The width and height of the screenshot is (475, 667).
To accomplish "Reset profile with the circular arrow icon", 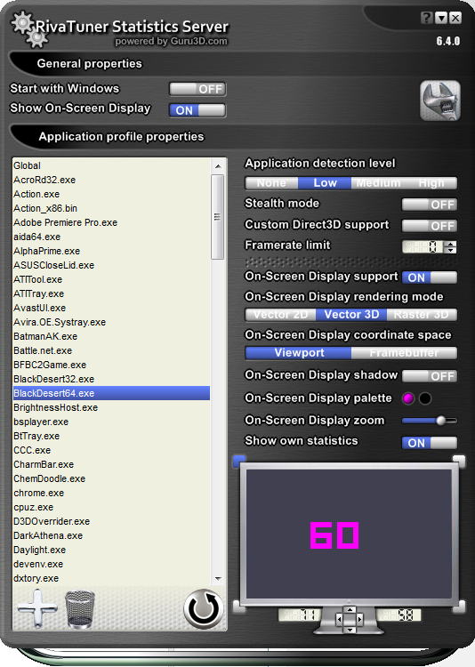I will pos(204,608).
